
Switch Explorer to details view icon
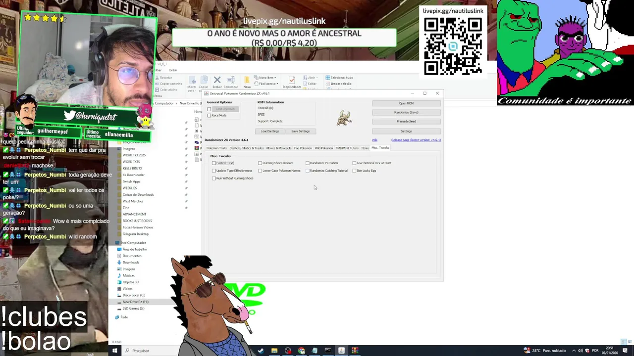pyautogui.click(x=623, y=342)
